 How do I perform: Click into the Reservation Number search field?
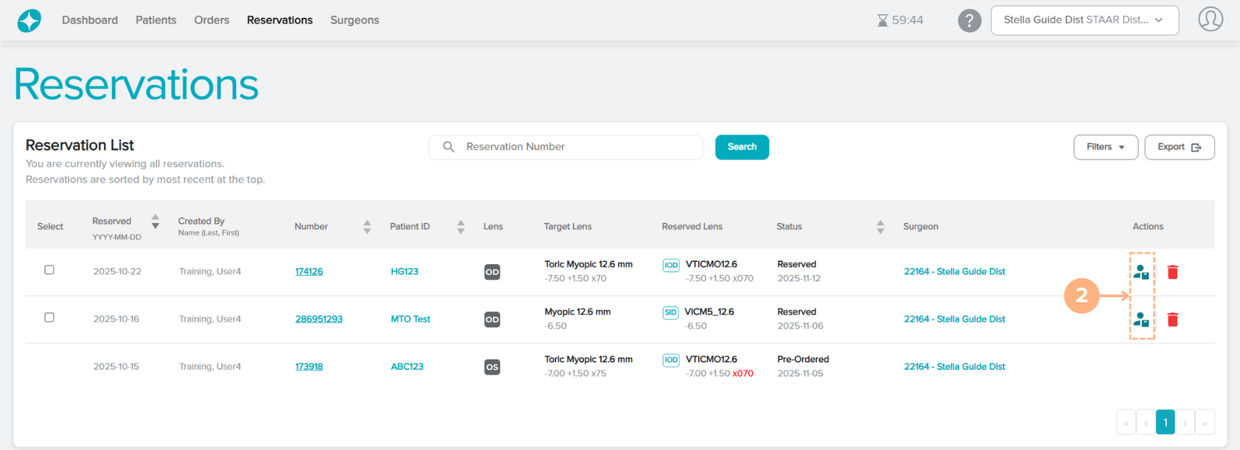click(575, 147)
